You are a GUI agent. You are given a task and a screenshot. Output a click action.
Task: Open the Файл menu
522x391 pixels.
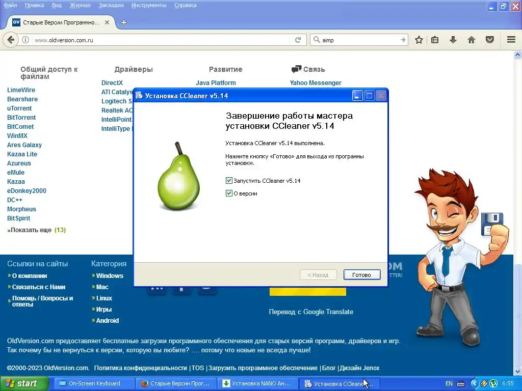point(10,5)
